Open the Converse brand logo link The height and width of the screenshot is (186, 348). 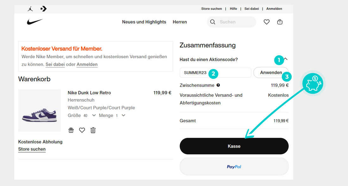click(x=43, y=9)
